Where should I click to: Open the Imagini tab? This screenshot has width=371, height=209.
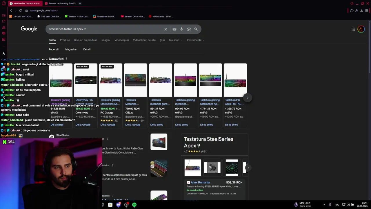[106, 40]
